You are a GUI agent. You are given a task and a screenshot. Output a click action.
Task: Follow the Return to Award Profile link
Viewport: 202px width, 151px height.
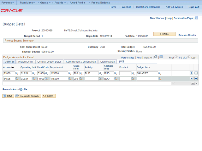click(15, 89)
